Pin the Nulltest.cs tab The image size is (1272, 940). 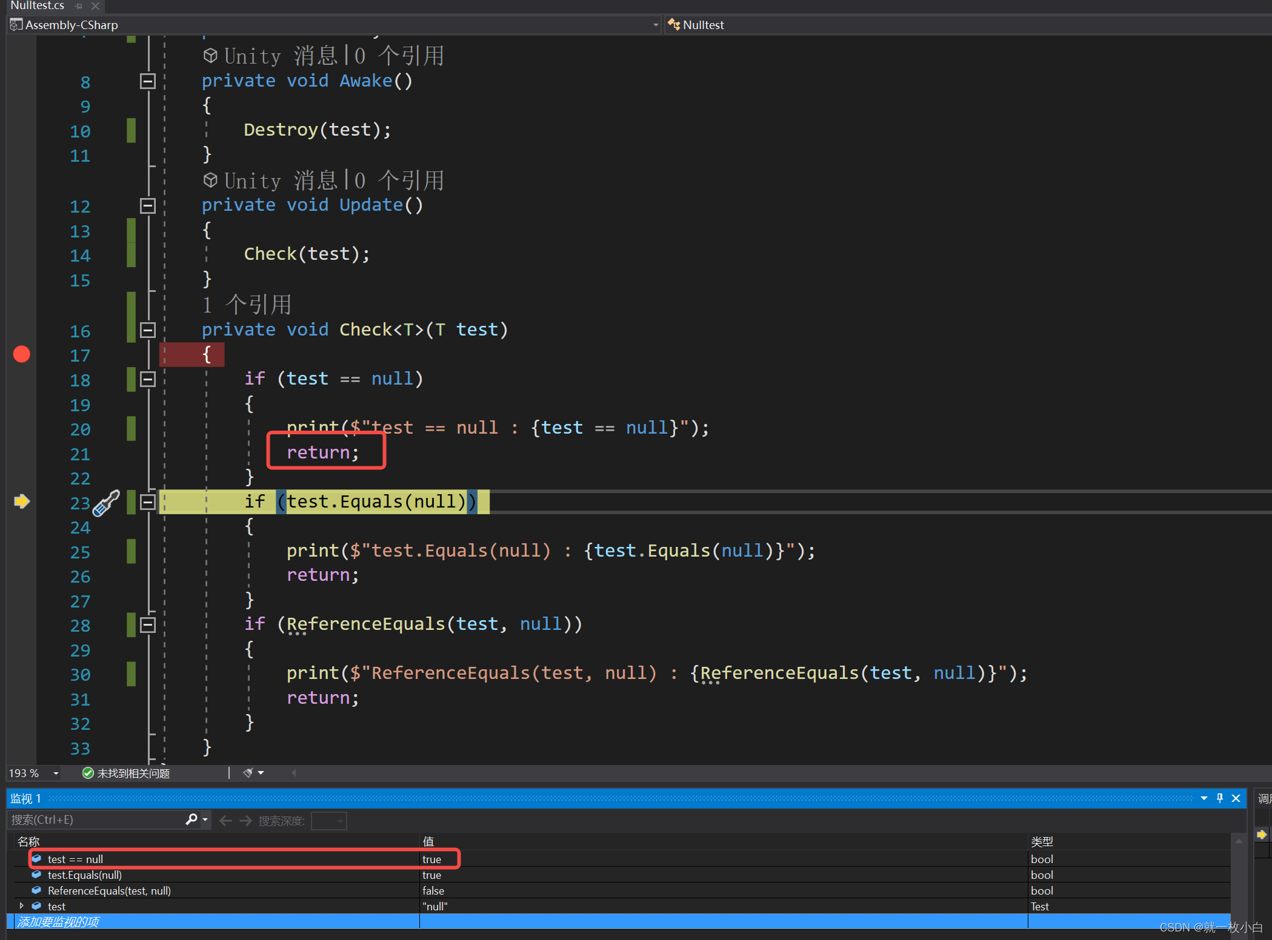click(79, 6)
